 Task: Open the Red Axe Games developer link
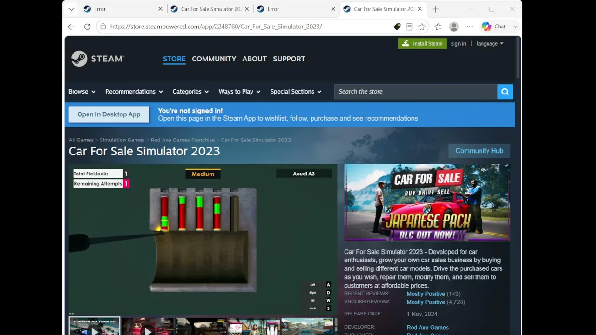427,328
